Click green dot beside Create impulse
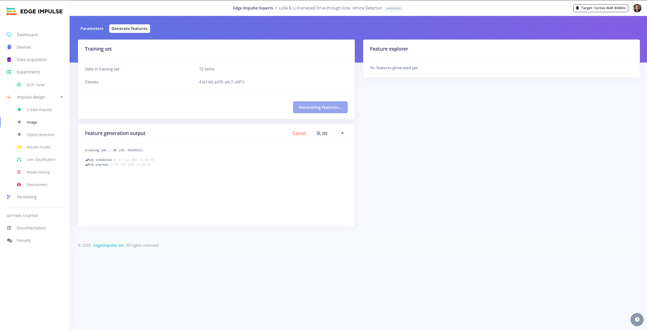This screenshot has height=330, width=647. (x=19, y=109)
